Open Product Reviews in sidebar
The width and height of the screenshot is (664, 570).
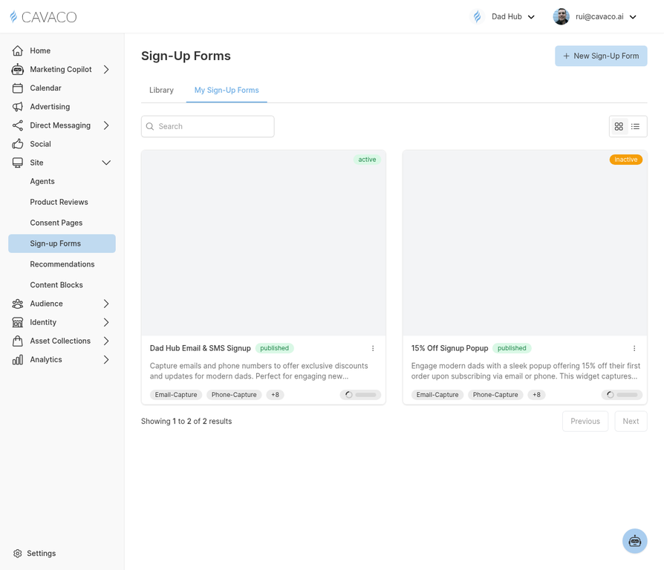pos(59,202)
